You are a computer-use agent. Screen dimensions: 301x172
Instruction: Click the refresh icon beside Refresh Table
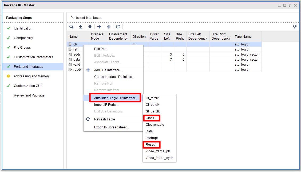click(88, 119)
